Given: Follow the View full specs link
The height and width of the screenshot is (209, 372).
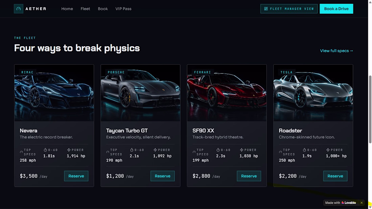Looking at the screenshot, I should [336, 51].
